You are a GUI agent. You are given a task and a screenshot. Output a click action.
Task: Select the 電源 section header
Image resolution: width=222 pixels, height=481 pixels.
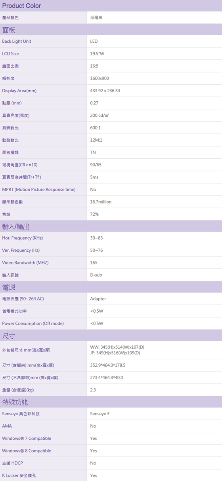point(111,287)
